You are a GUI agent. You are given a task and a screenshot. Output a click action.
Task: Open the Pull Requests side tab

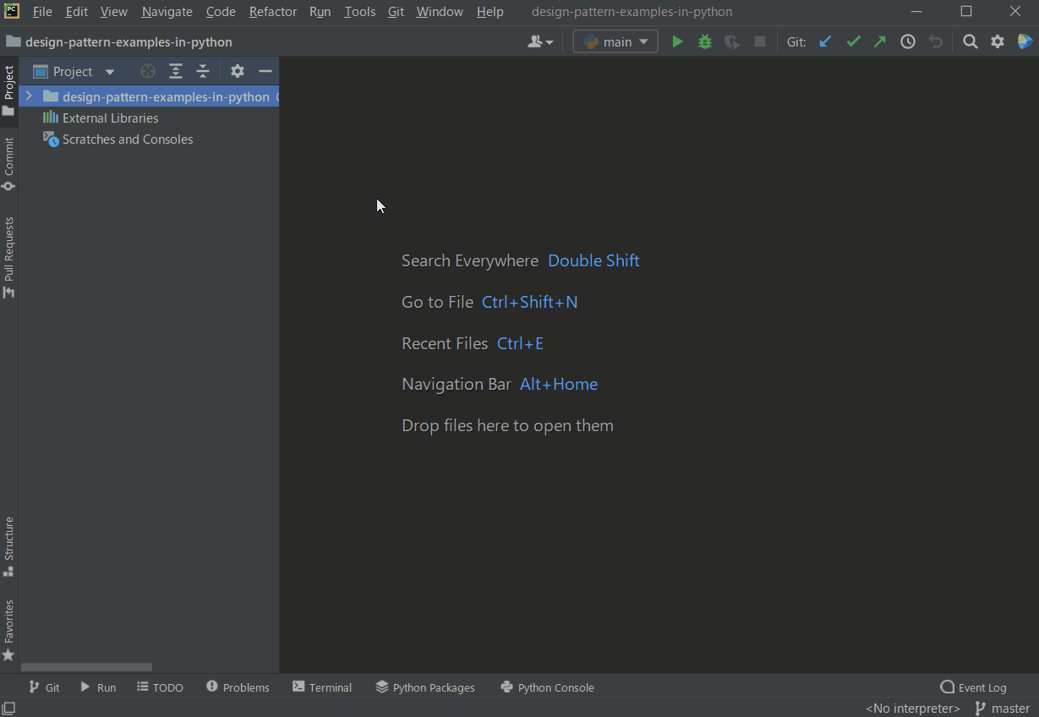coord(8,256)
